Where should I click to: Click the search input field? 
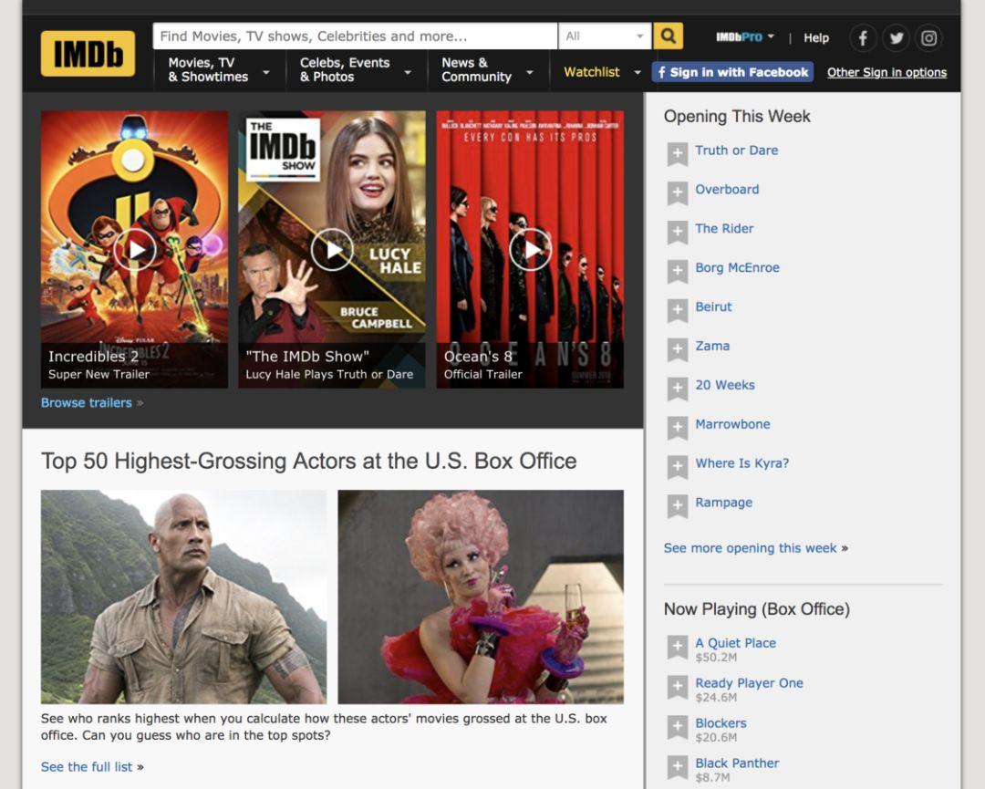pos(355,36)
